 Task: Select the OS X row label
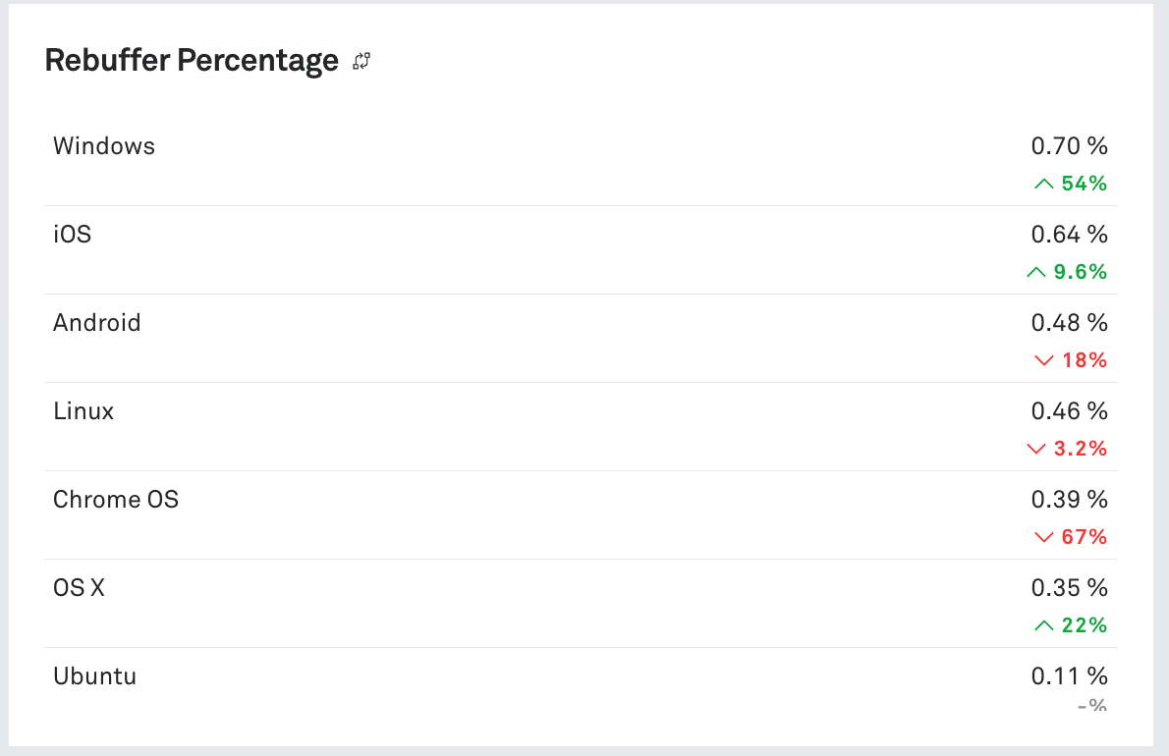point(79,588)
